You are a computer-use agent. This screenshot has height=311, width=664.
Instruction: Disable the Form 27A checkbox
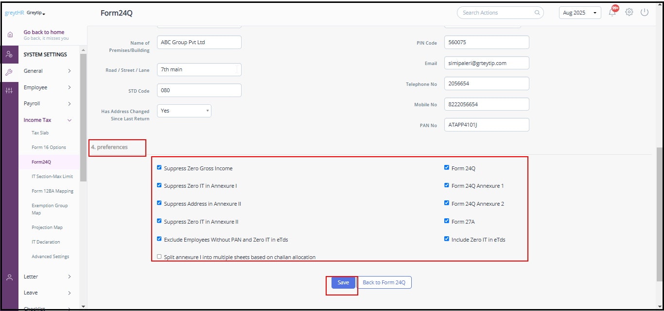click(447, 221)
